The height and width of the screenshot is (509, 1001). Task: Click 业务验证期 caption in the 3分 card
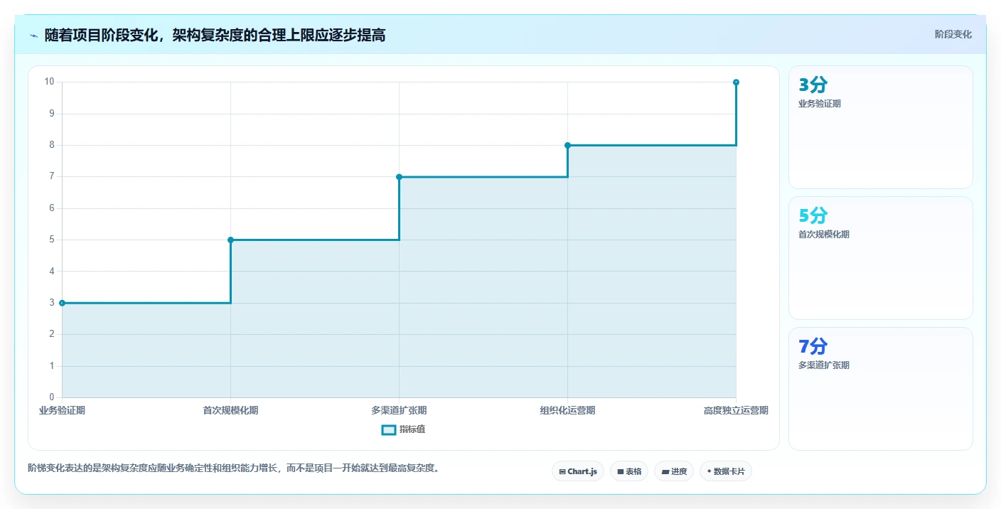[820, 104]
